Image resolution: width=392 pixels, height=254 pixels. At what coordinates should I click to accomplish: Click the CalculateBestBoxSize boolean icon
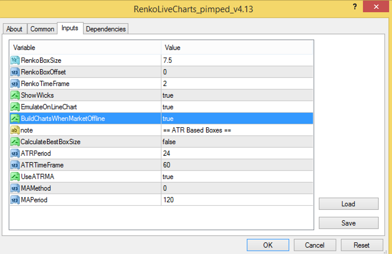15,141
